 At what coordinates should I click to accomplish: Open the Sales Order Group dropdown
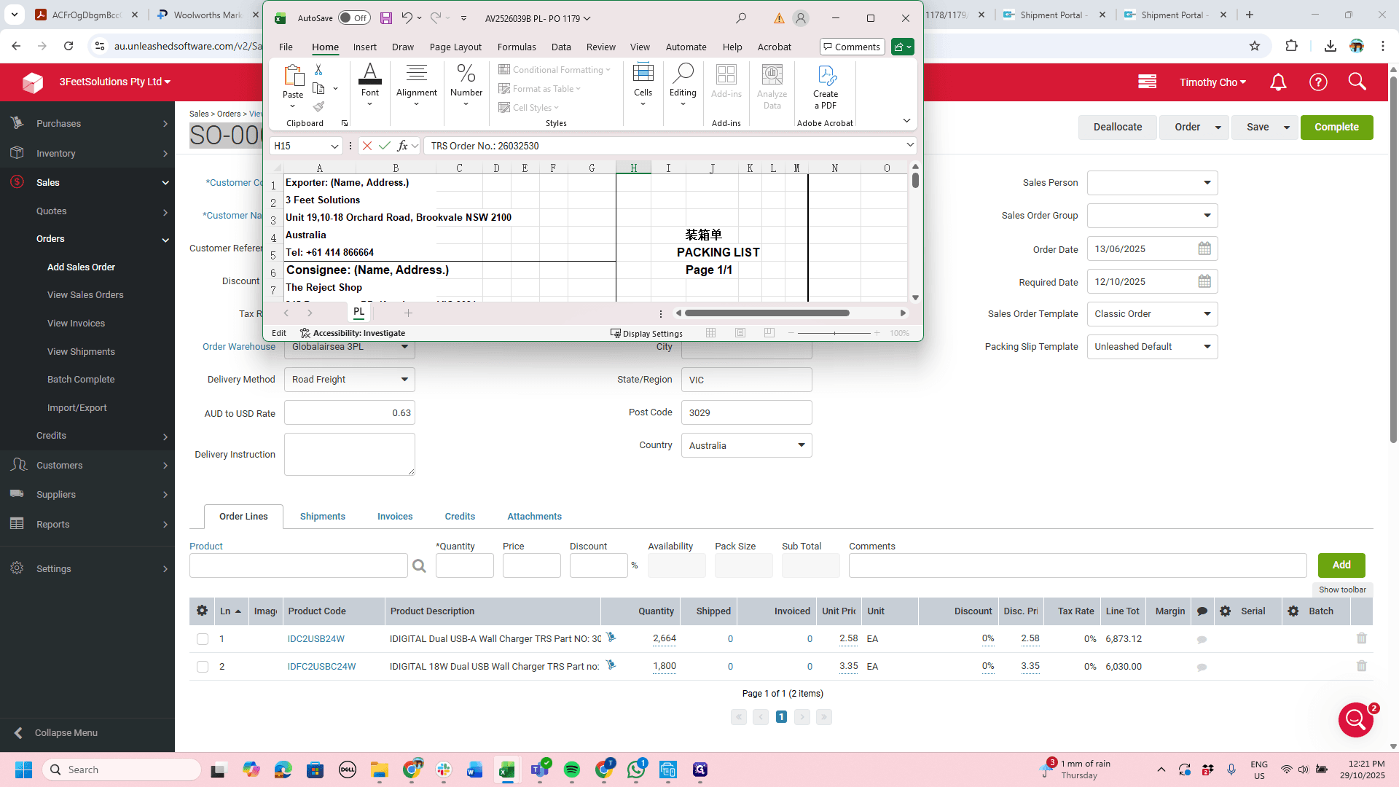(1152, 216)
